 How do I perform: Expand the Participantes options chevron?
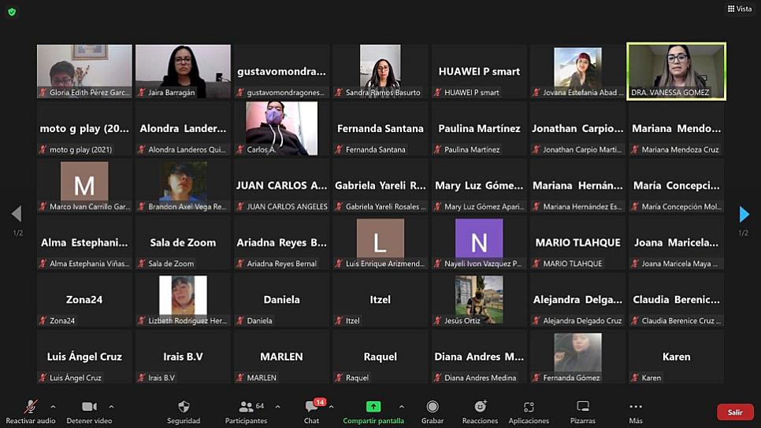[277, 407]
